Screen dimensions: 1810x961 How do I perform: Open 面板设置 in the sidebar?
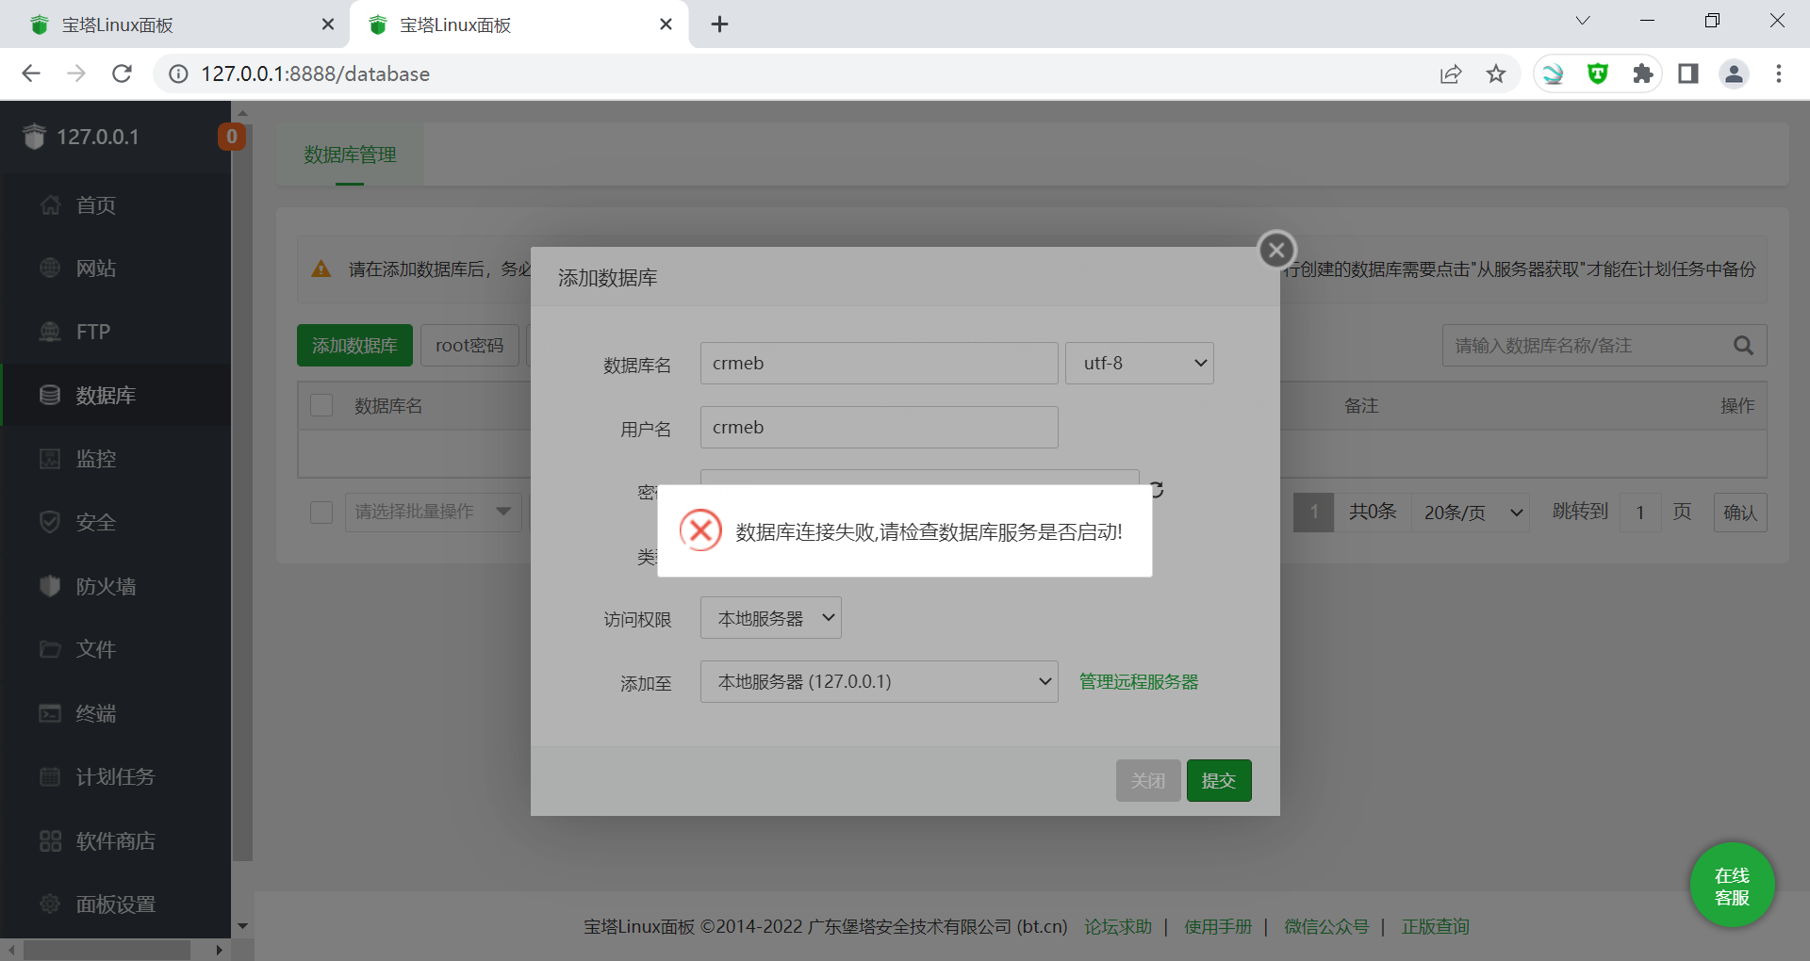[115, 904]
